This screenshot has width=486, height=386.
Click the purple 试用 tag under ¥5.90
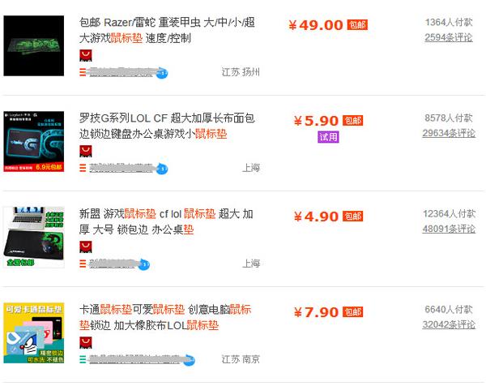328,137
